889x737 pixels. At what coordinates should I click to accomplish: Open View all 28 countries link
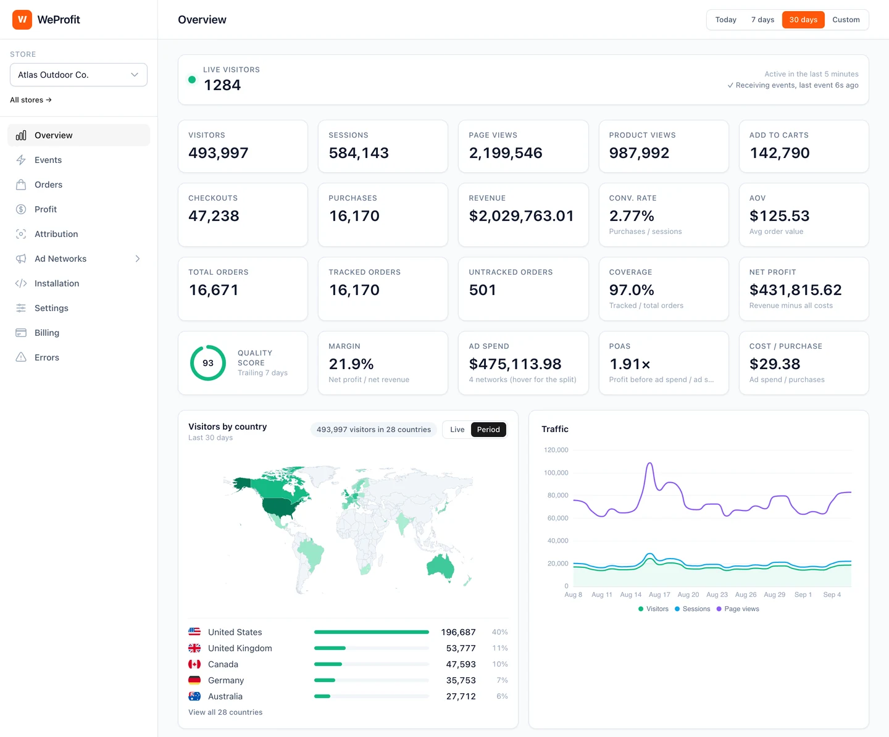225,712
